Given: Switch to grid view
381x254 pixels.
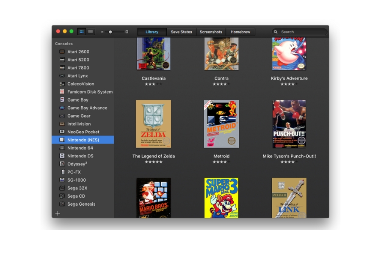Looking at the screenshot, I should (x=81, y=31).
